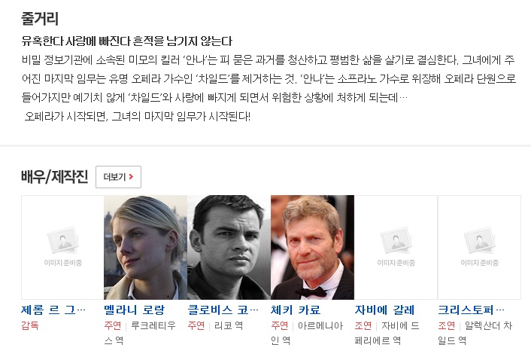
Task: Click 주연 label under 멜라니 로랑
Action: coord(112,325)
